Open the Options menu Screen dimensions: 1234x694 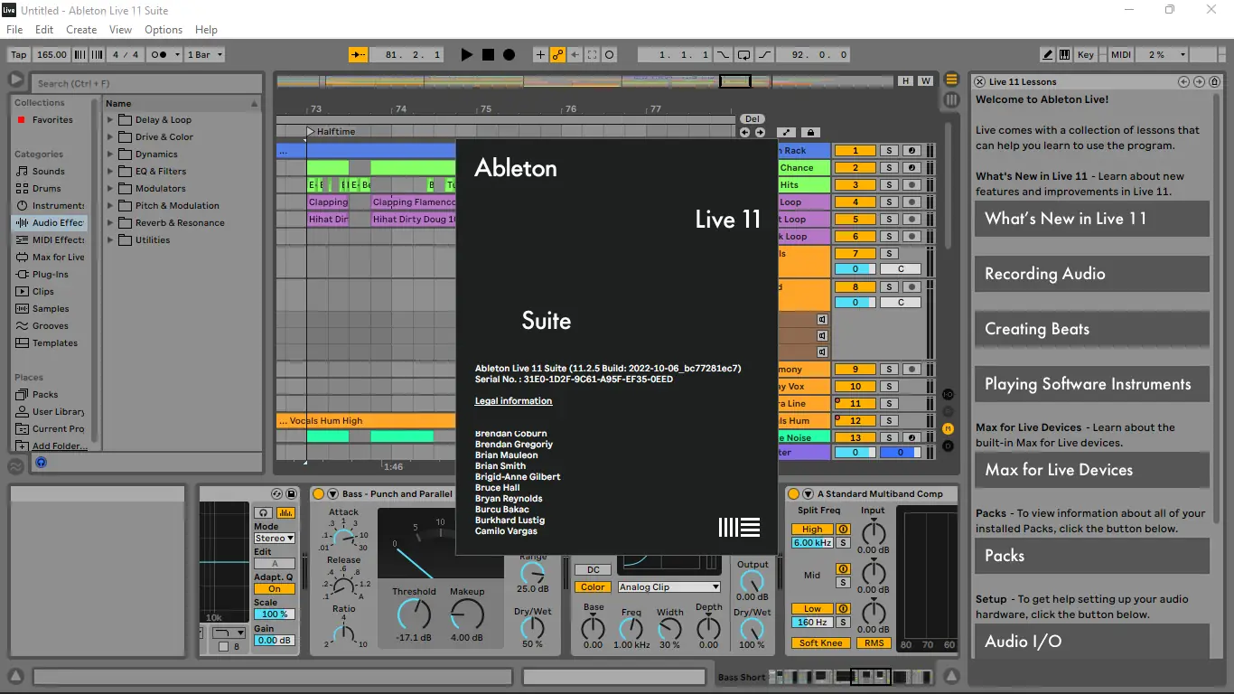pyautogui.click(x=164, y=30)
